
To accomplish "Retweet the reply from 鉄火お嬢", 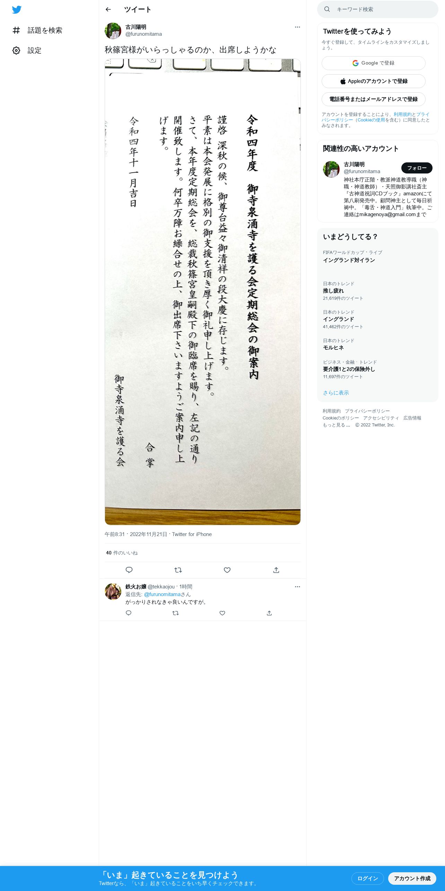I will 175,613.
